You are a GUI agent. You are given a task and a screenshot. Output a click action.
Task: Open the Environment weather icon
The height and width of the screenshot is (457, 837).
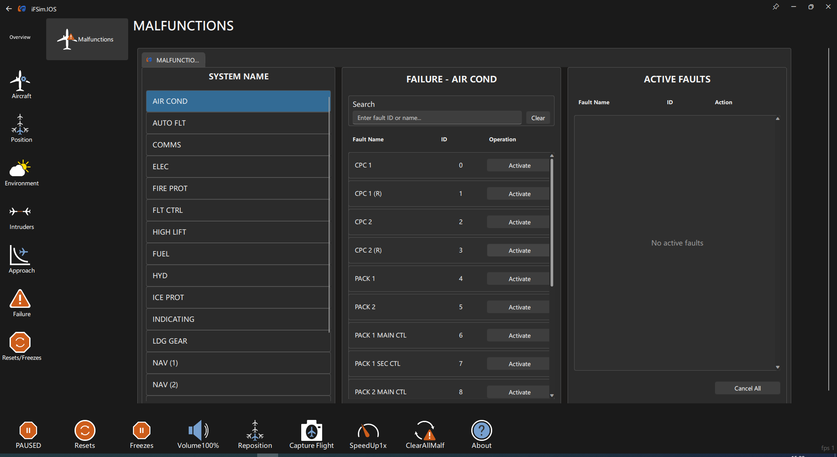21,169
